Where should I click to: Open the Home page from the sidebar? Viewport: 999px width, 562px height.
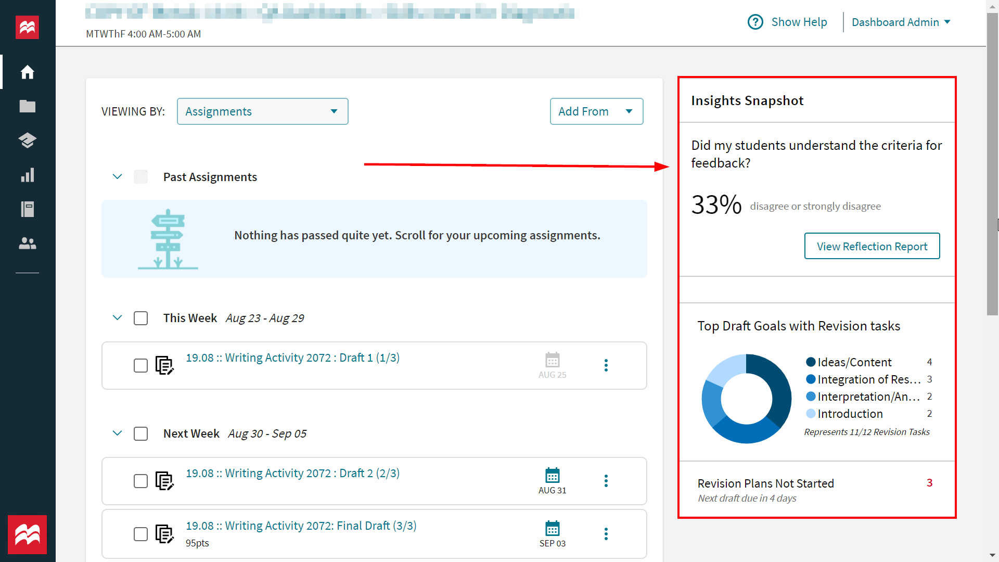click(x=27, y=72)
